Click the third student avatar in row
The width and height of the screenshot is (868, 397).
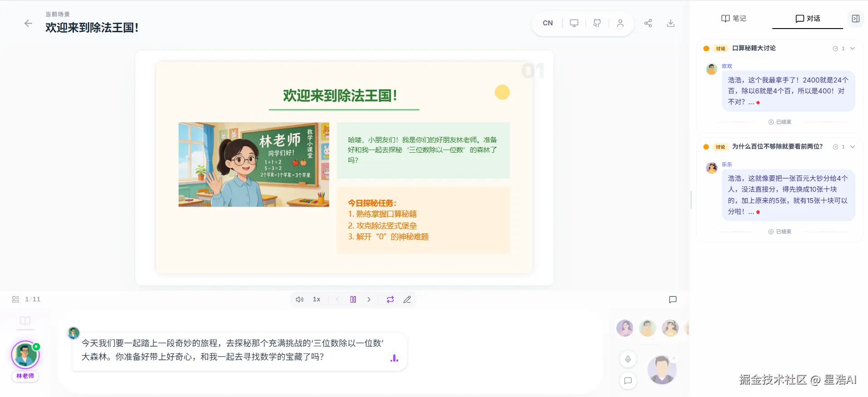670,328
